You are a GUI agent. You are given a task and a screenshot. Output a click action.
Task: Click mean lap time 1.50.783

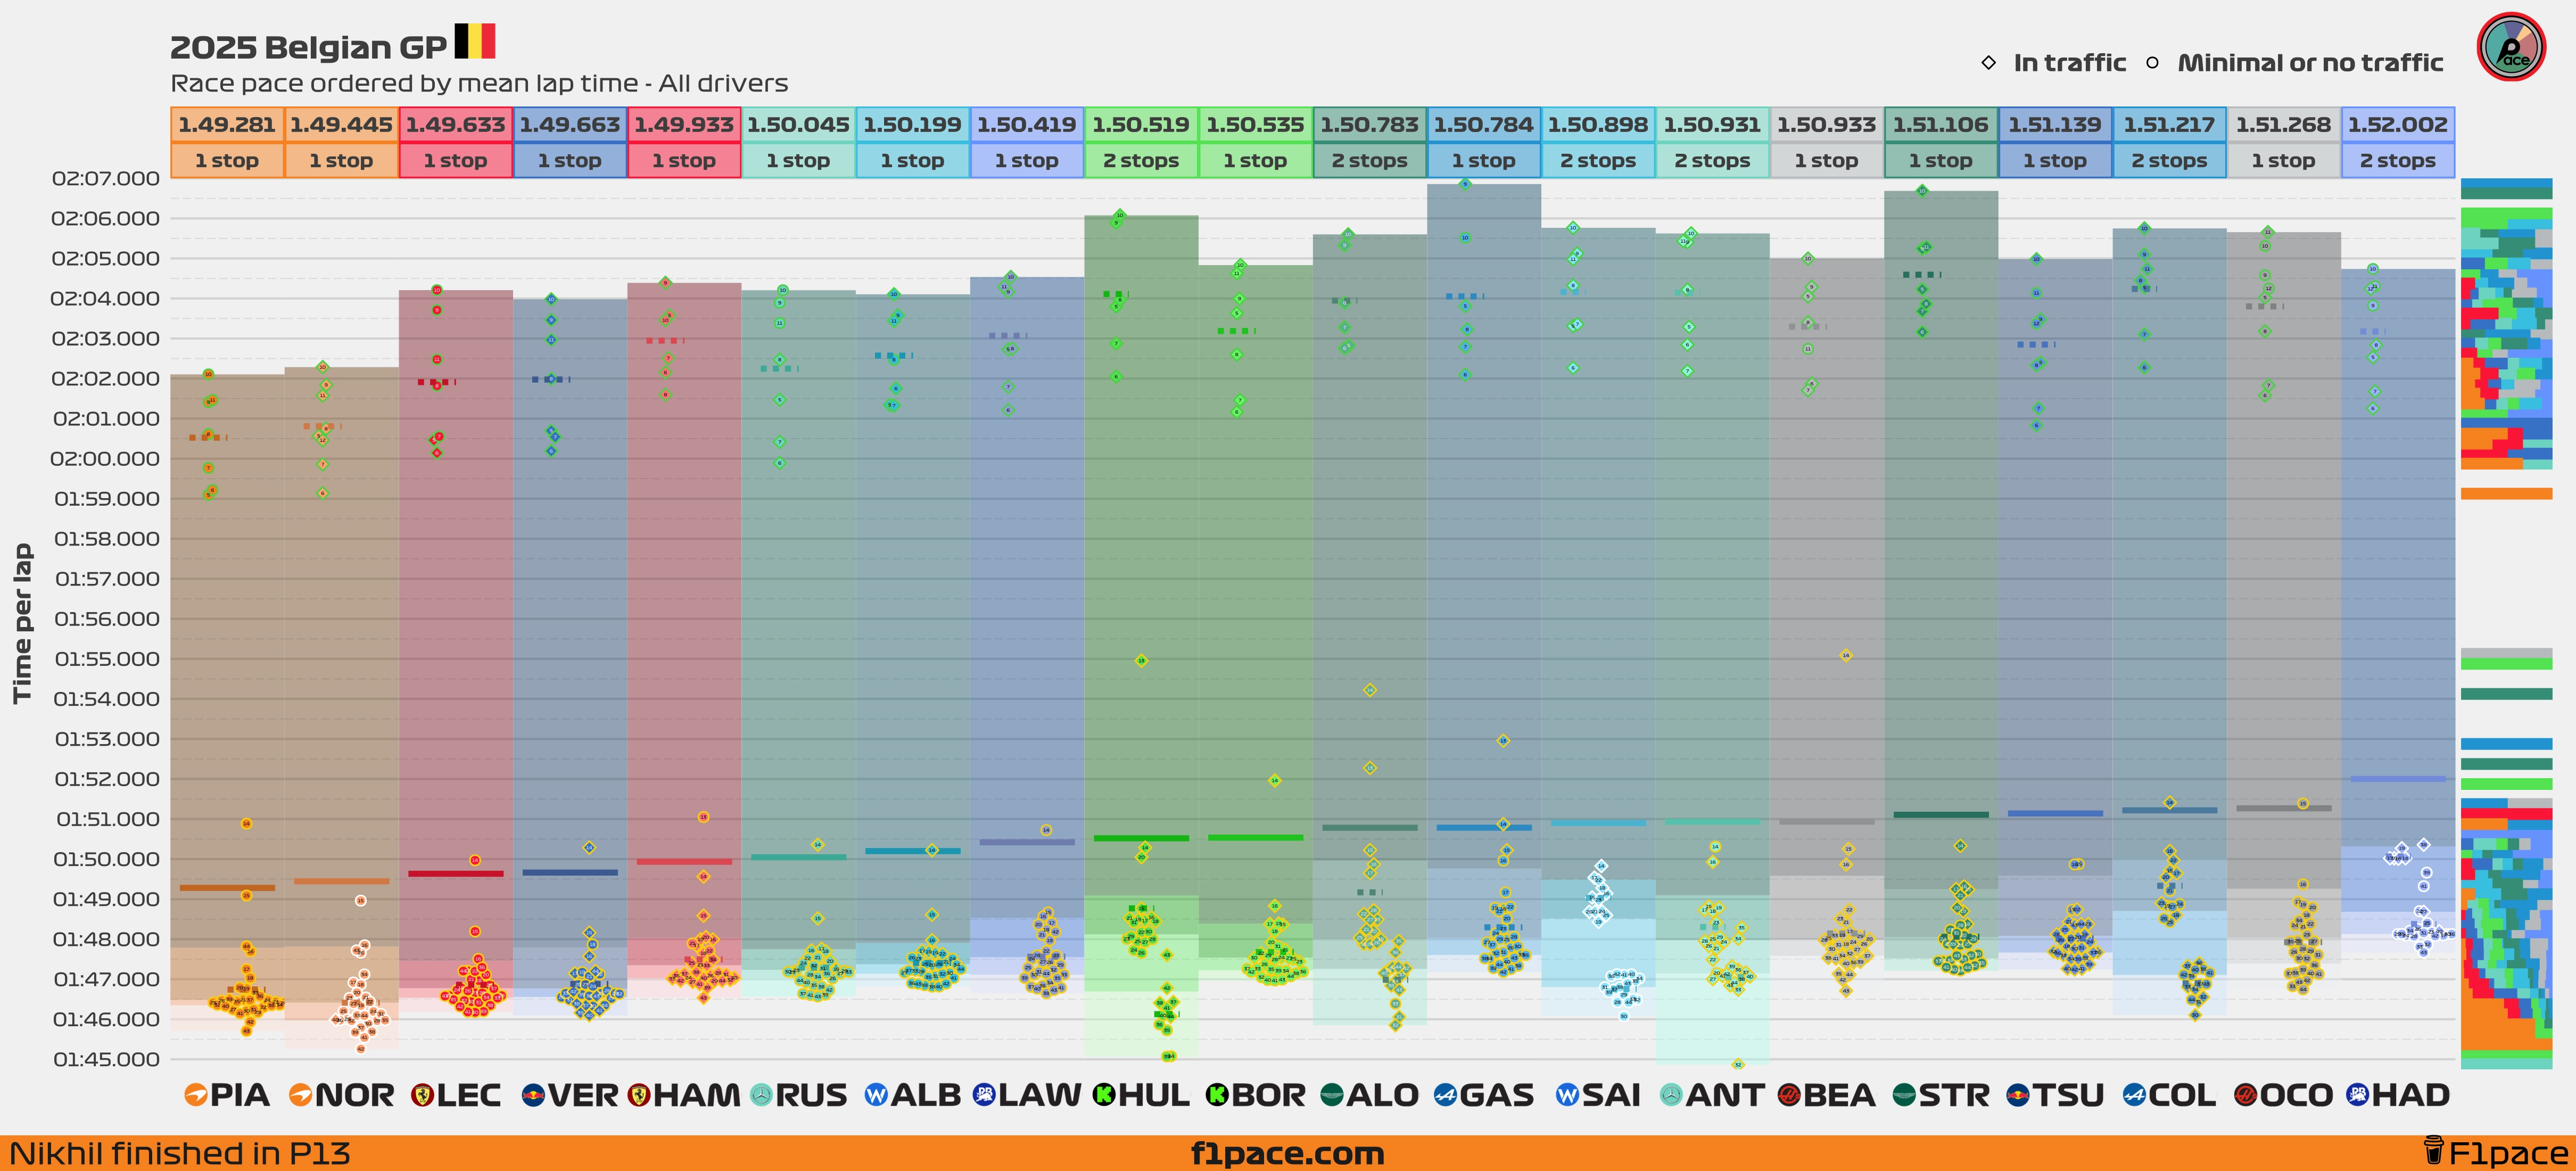[1369, 125]
